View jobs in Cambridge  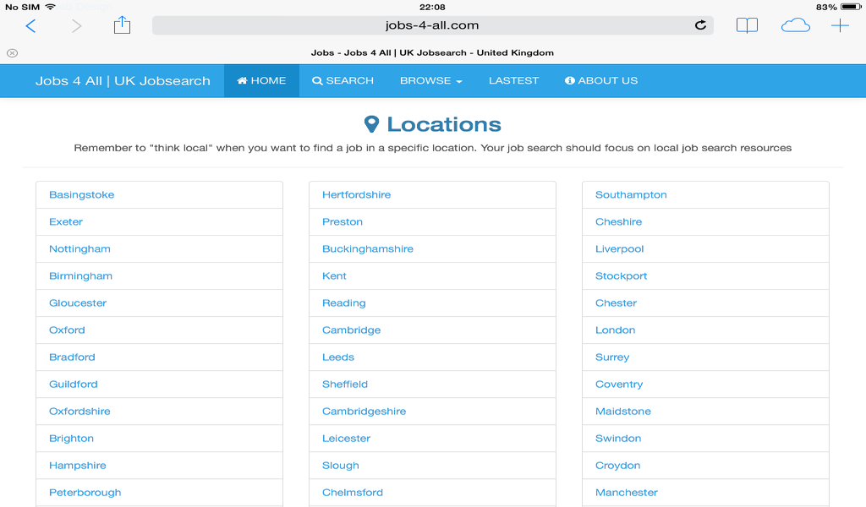click(x=351, y=330)
